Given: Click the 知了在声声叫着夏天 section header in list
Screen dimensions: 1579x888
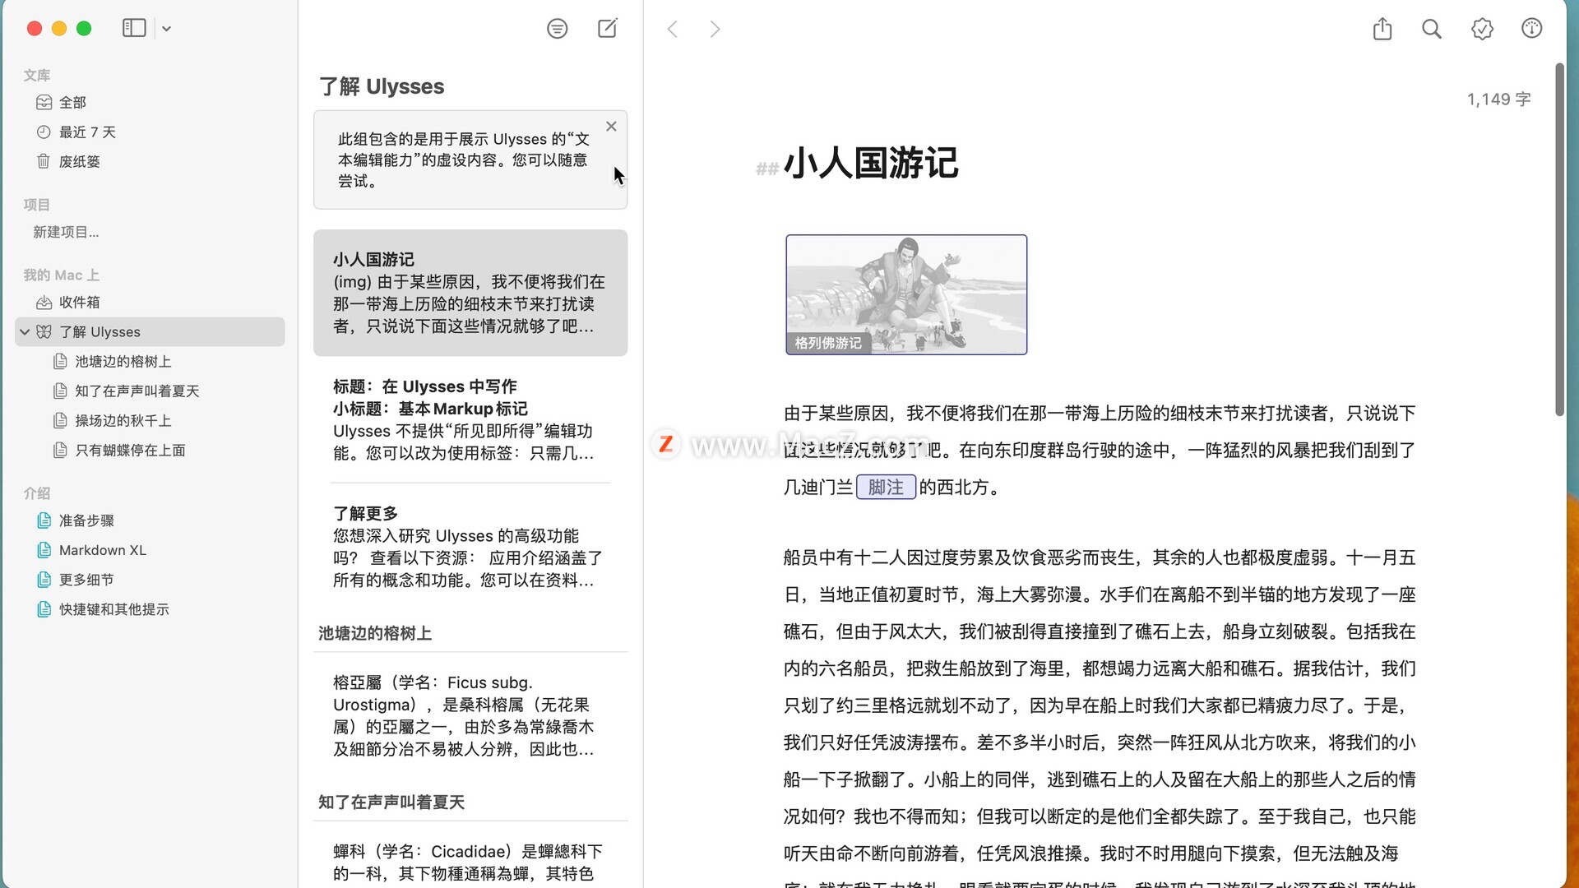Looking at the screenshot, I should pos(391,802).
